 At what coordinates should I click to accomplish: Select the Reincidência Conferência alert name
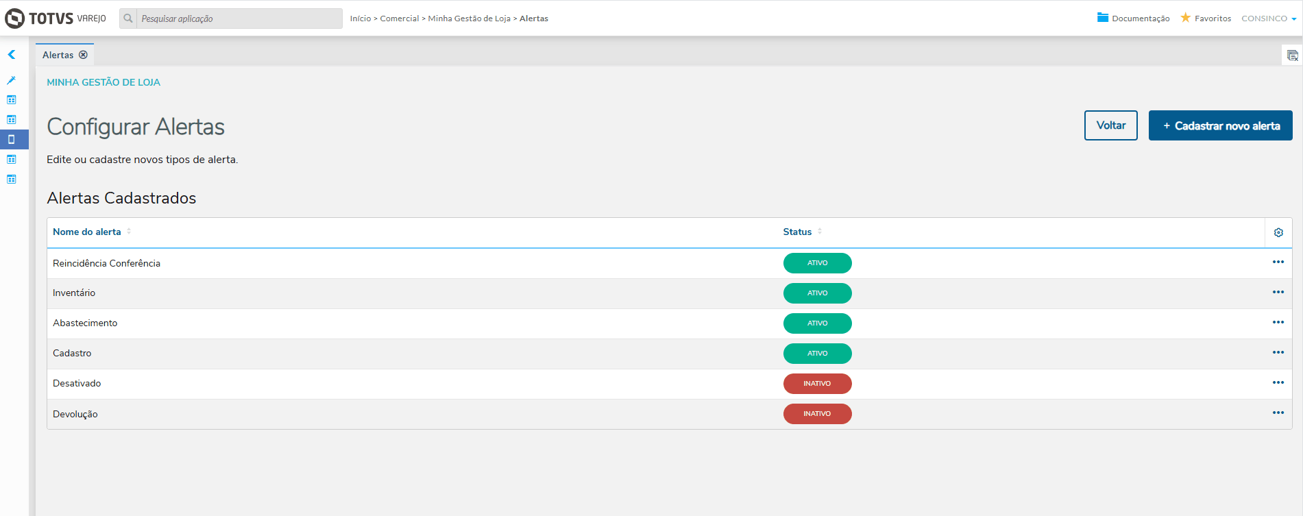point(106,263)
